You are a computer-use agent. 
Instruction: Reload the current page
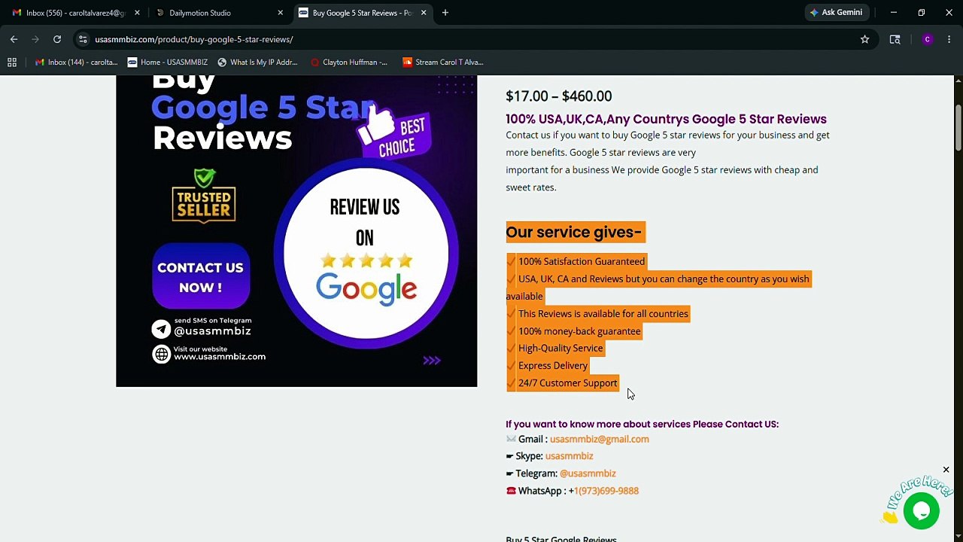pos(57,39)
